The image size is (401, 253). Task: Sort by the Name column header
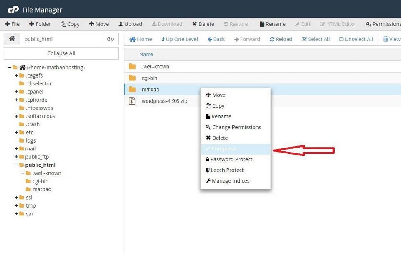[x=146, y=54]
